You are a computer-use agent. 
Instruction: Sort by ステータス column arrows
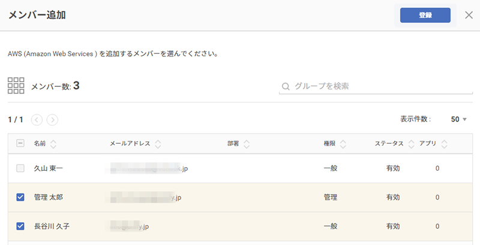coord(411,144)
